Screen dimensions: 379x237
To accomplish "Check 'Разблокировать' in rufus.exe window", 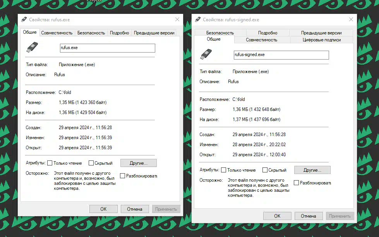I will (123, 176).
